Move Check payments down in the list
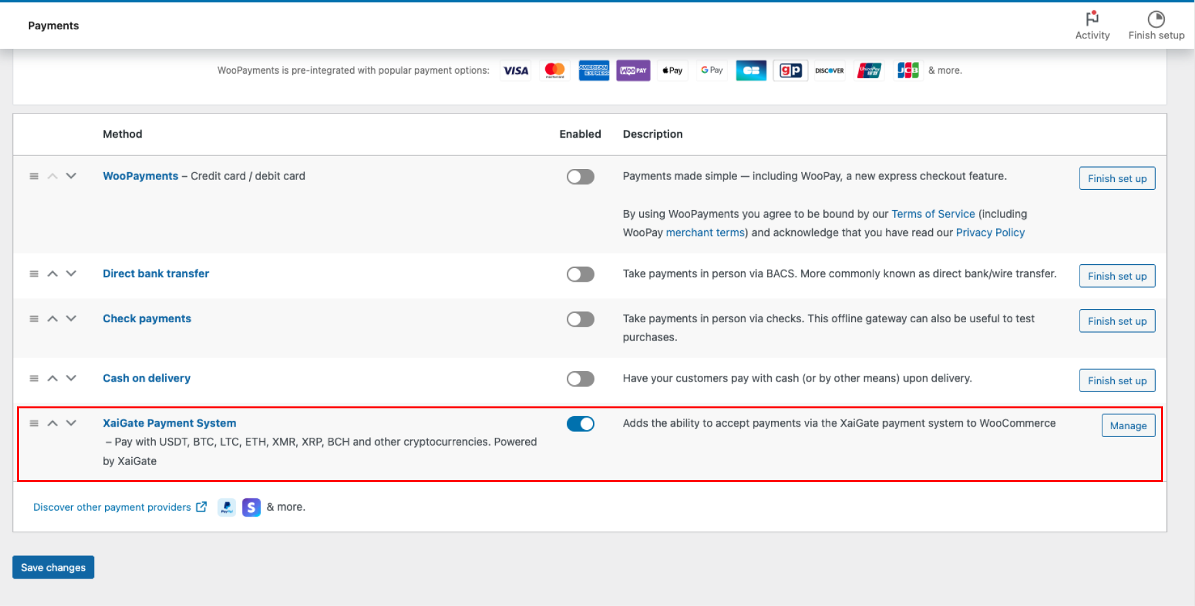Screen dimensions: 1195x606 (x=71, y=319)
